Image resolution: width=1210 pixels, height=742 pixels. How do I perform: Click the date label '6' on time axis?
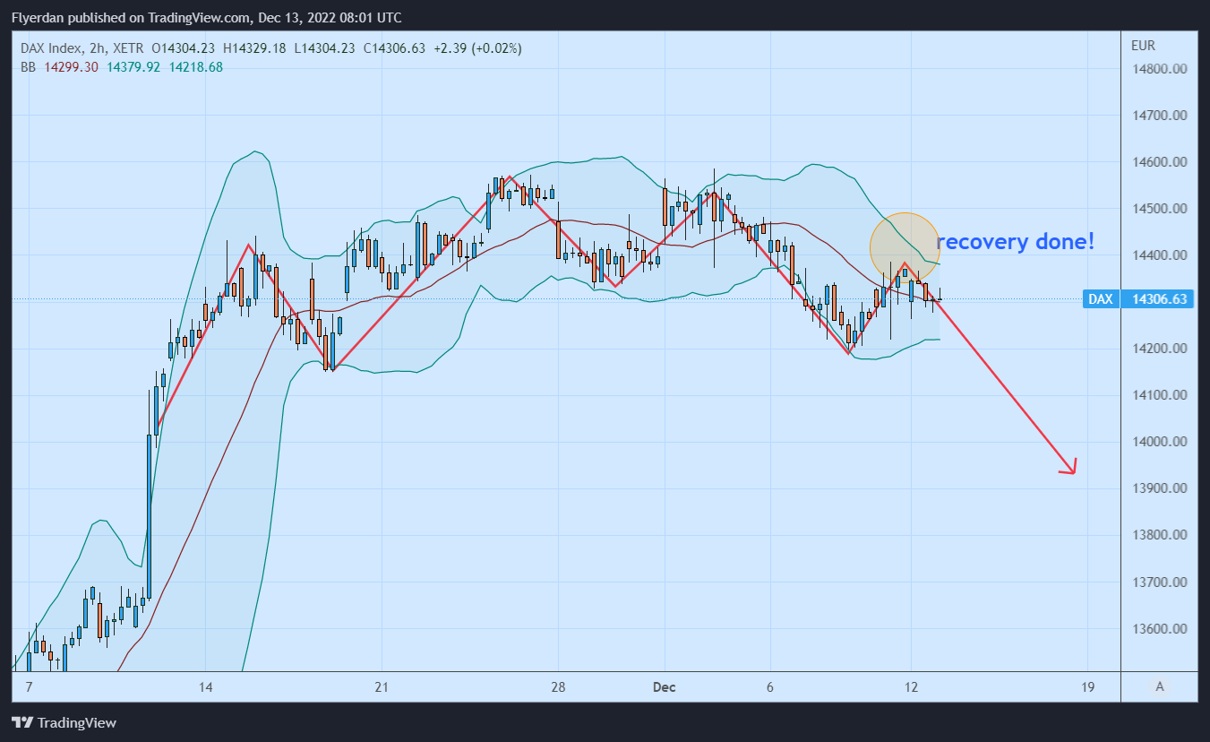(769, 687)
